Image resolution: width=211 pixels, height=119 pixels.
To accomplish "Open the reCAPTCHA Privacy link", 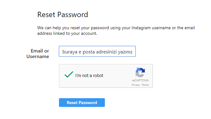I will [x=136, y=85].
